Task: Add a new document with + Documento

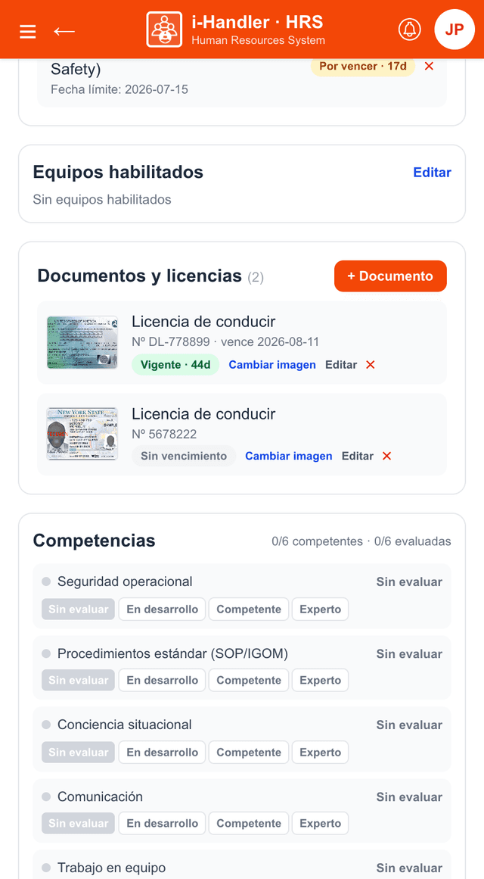Action: pyautogui.click(x=390, y=276)
